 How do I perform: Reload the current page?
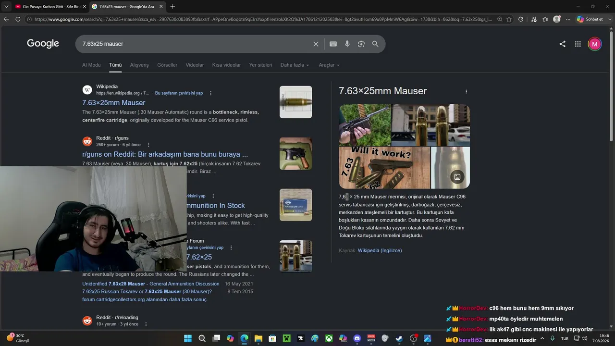(x=18, y=19)
